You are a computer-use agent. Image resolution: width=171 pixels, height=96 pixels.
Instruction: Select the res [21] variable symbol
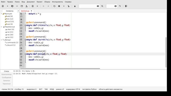9,32
